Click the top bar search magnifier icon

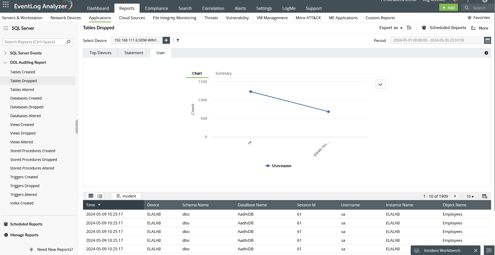tap(467, 8)
